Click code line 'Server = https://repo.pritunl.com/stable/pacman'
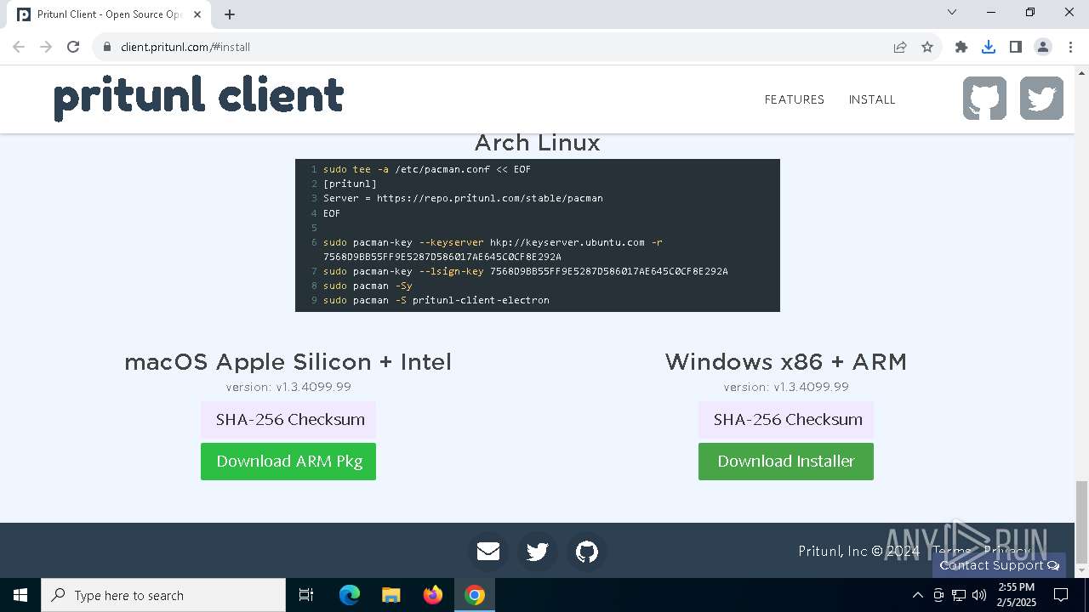 [463, 198]
